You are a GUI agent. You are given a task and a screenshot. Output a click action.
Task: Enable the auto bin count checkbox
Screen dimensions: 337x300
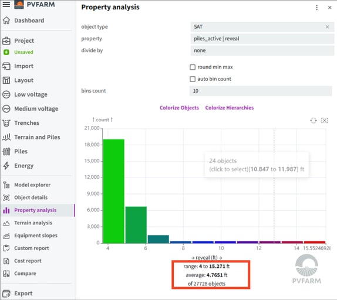point(193,79)
